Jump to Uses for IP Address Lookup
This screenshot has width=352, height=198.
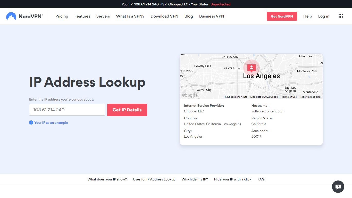[154, 179]
